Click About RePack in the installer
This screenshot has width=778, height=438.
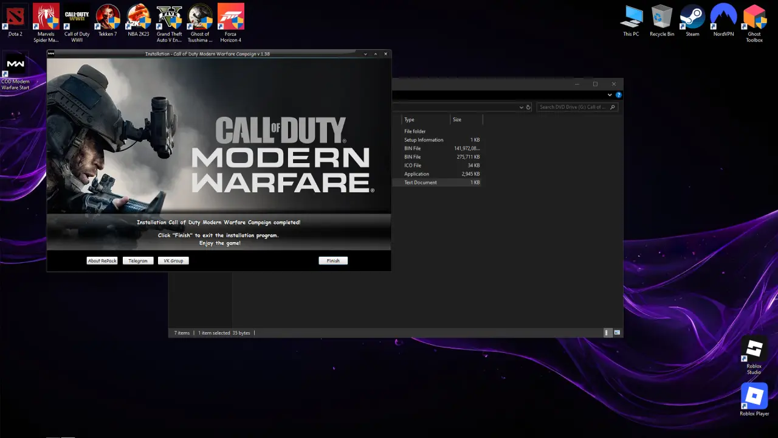tap(102, 260)
